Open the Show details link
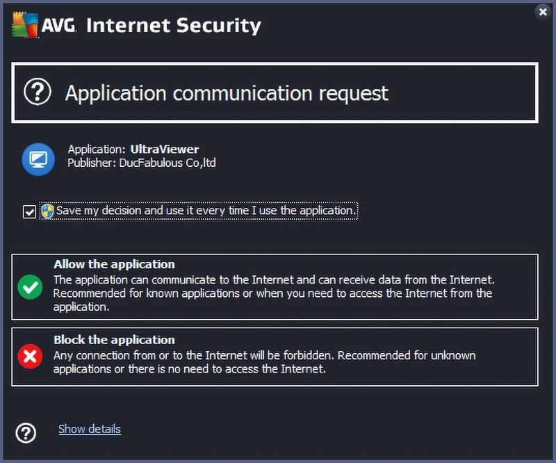This screenshot has height=463, width=556. click(x=90, y=429)
